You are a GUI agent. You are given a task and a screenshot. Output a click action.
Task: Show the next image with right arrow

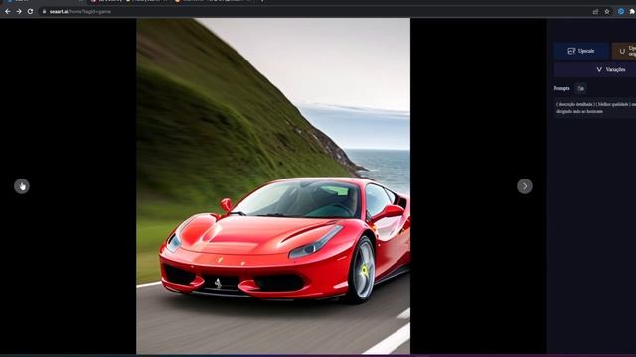[x=525, y=186]
